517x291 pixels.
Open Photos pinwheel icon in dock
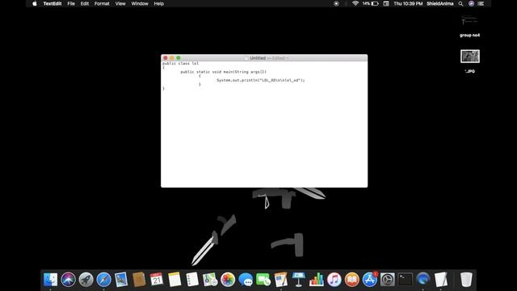point(228,280)
